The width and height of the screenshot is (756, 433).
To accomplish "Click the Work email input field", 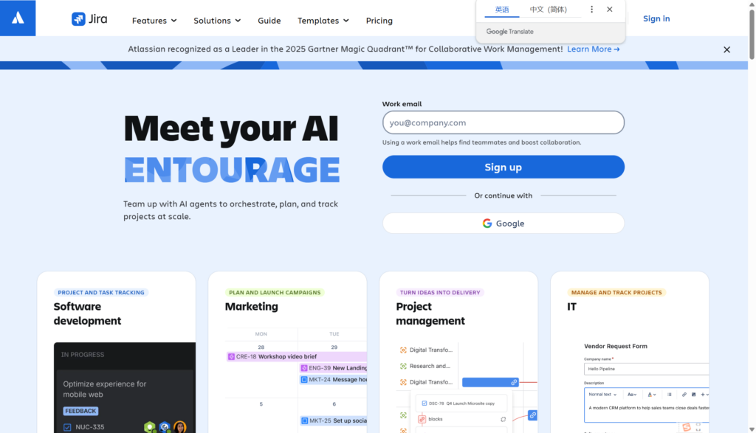I will point(503,122).
